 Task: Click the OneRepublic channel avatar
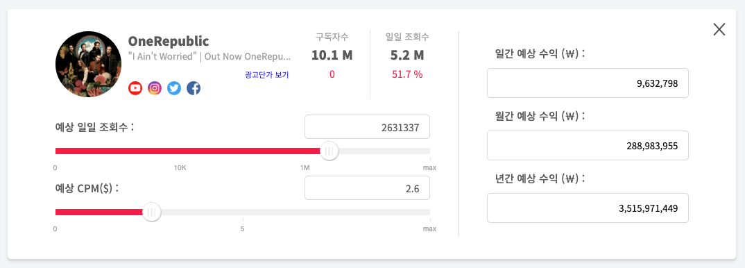click(88, 64)
